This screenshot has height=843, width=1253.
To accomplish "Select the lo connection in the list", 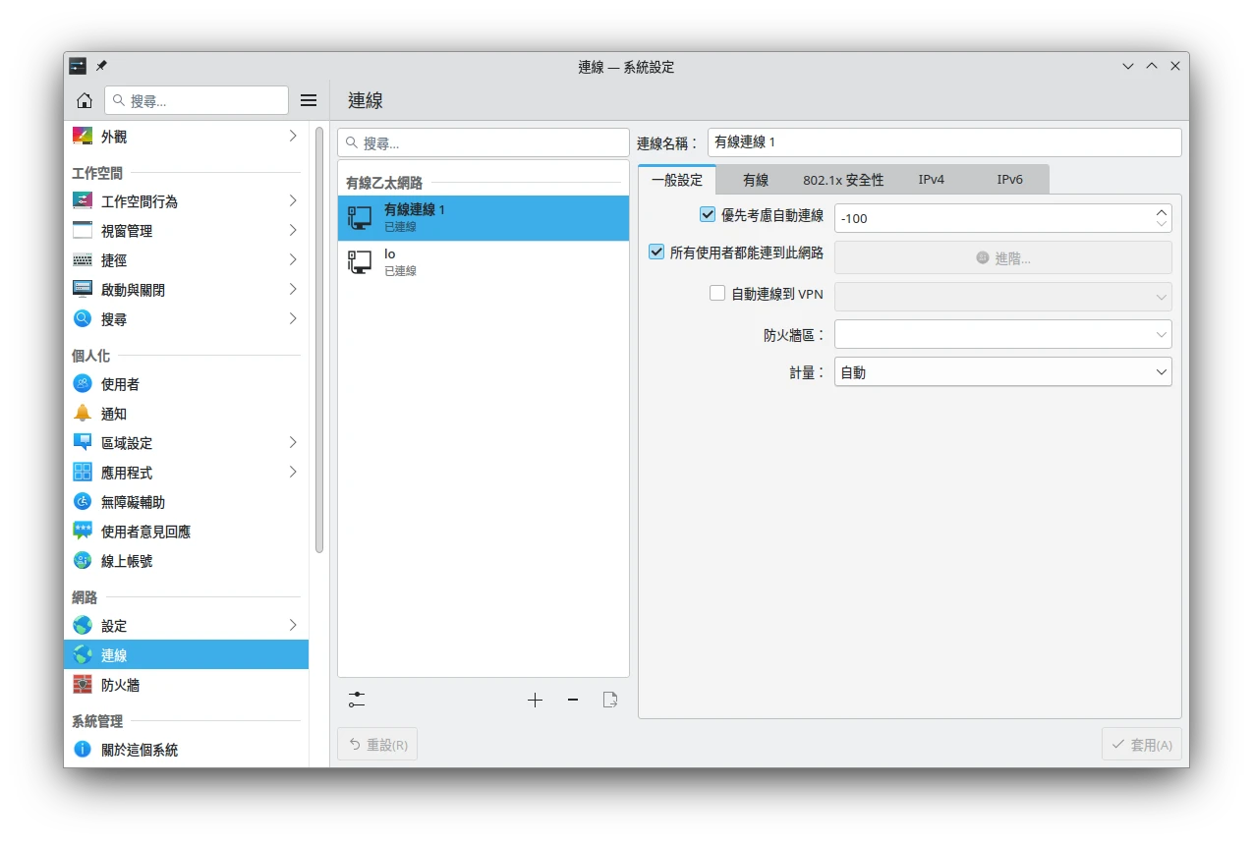I will (x=483, y=261).
